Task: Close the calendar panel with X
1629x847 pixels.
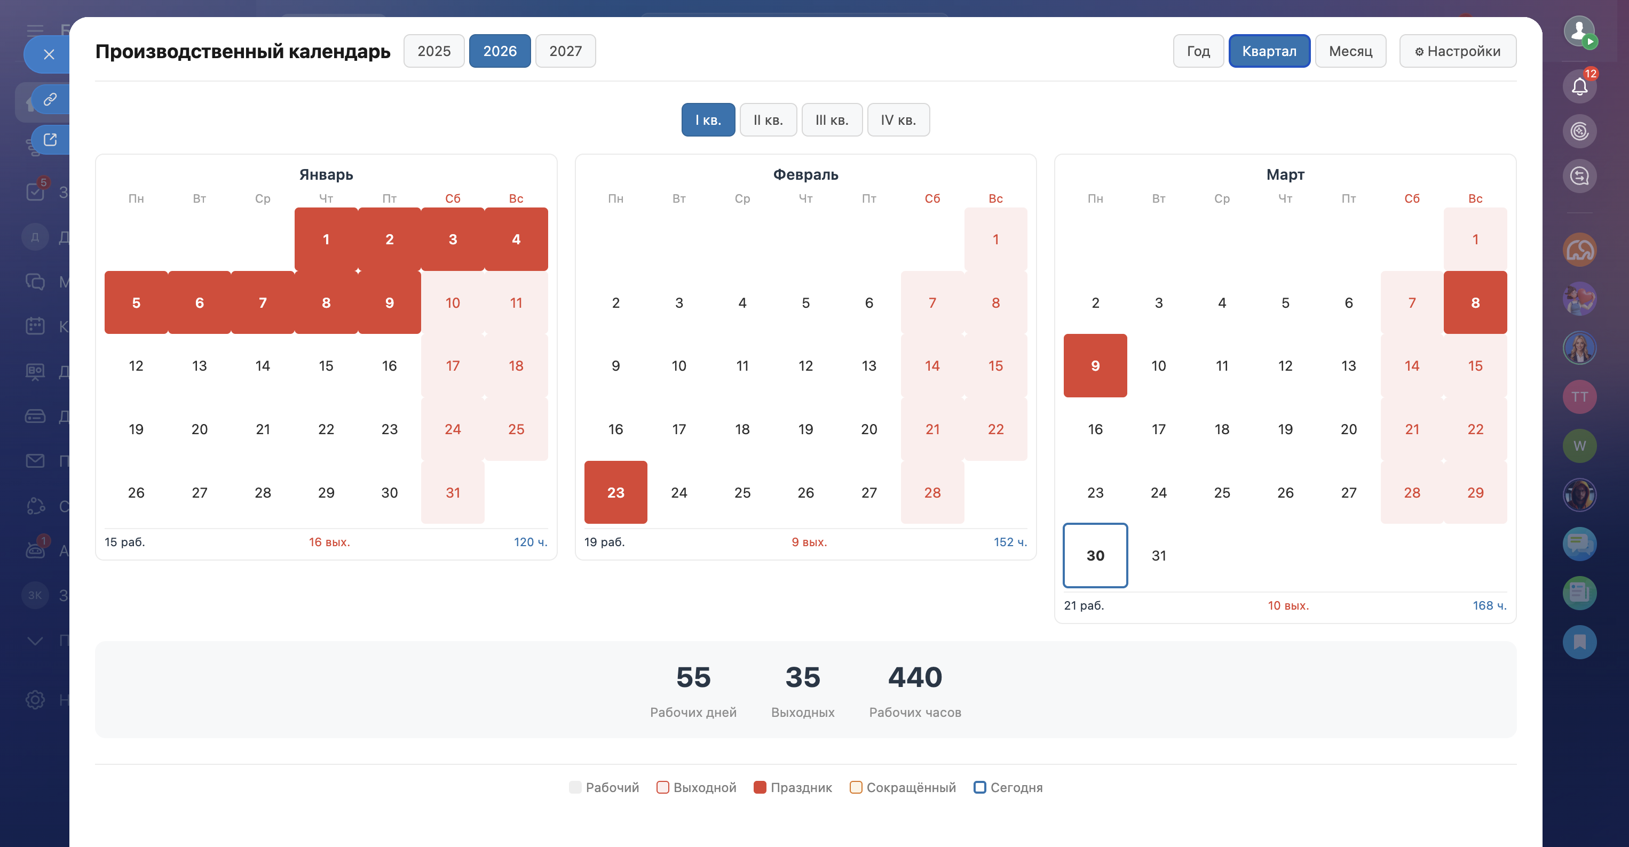Action: 49,54
